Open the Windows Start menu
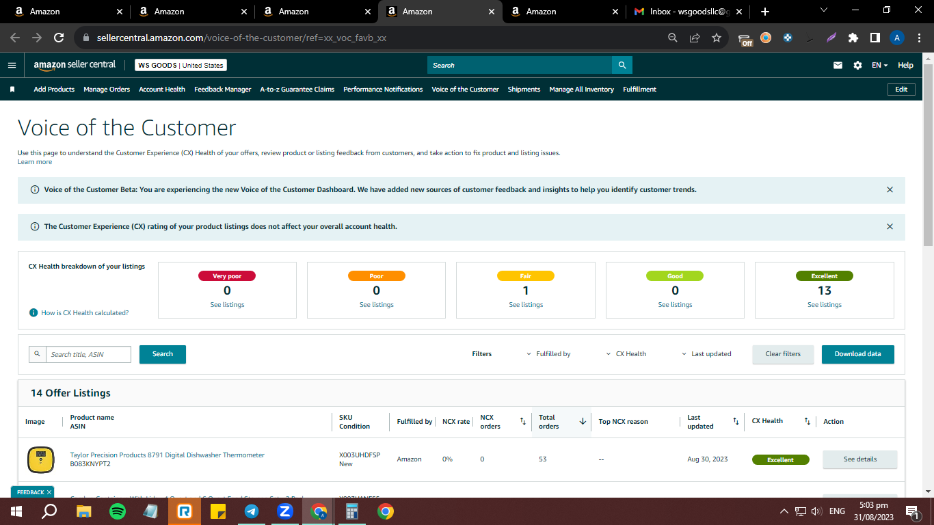 pos(16,511)
